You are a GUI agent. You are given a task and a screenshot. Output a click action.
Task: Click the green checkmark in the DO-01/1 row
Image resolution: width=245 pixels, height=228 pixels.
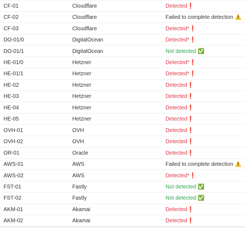pos(201,51)
